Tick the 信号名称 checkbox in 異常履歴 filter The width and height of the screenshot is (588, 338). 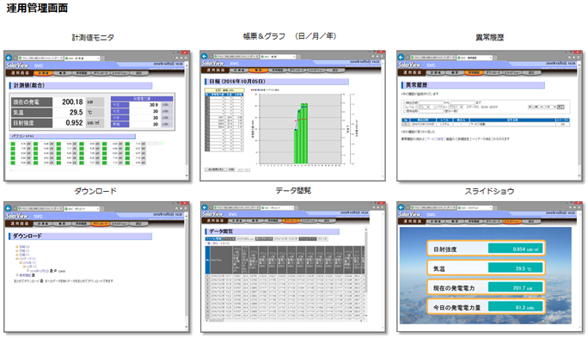(x=405, y=111)
